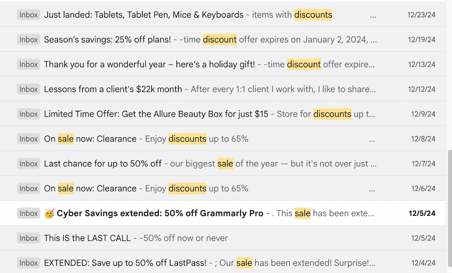452x273 pixels.
Task: Click the highlighted 'discount' in the Season's savings preview
Action: coord(219,39)
